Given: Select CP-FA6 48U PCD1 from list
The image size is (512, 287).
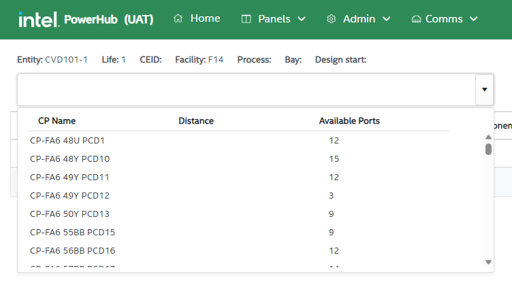Looking at the screenshot, I should (x=67, y=141).
